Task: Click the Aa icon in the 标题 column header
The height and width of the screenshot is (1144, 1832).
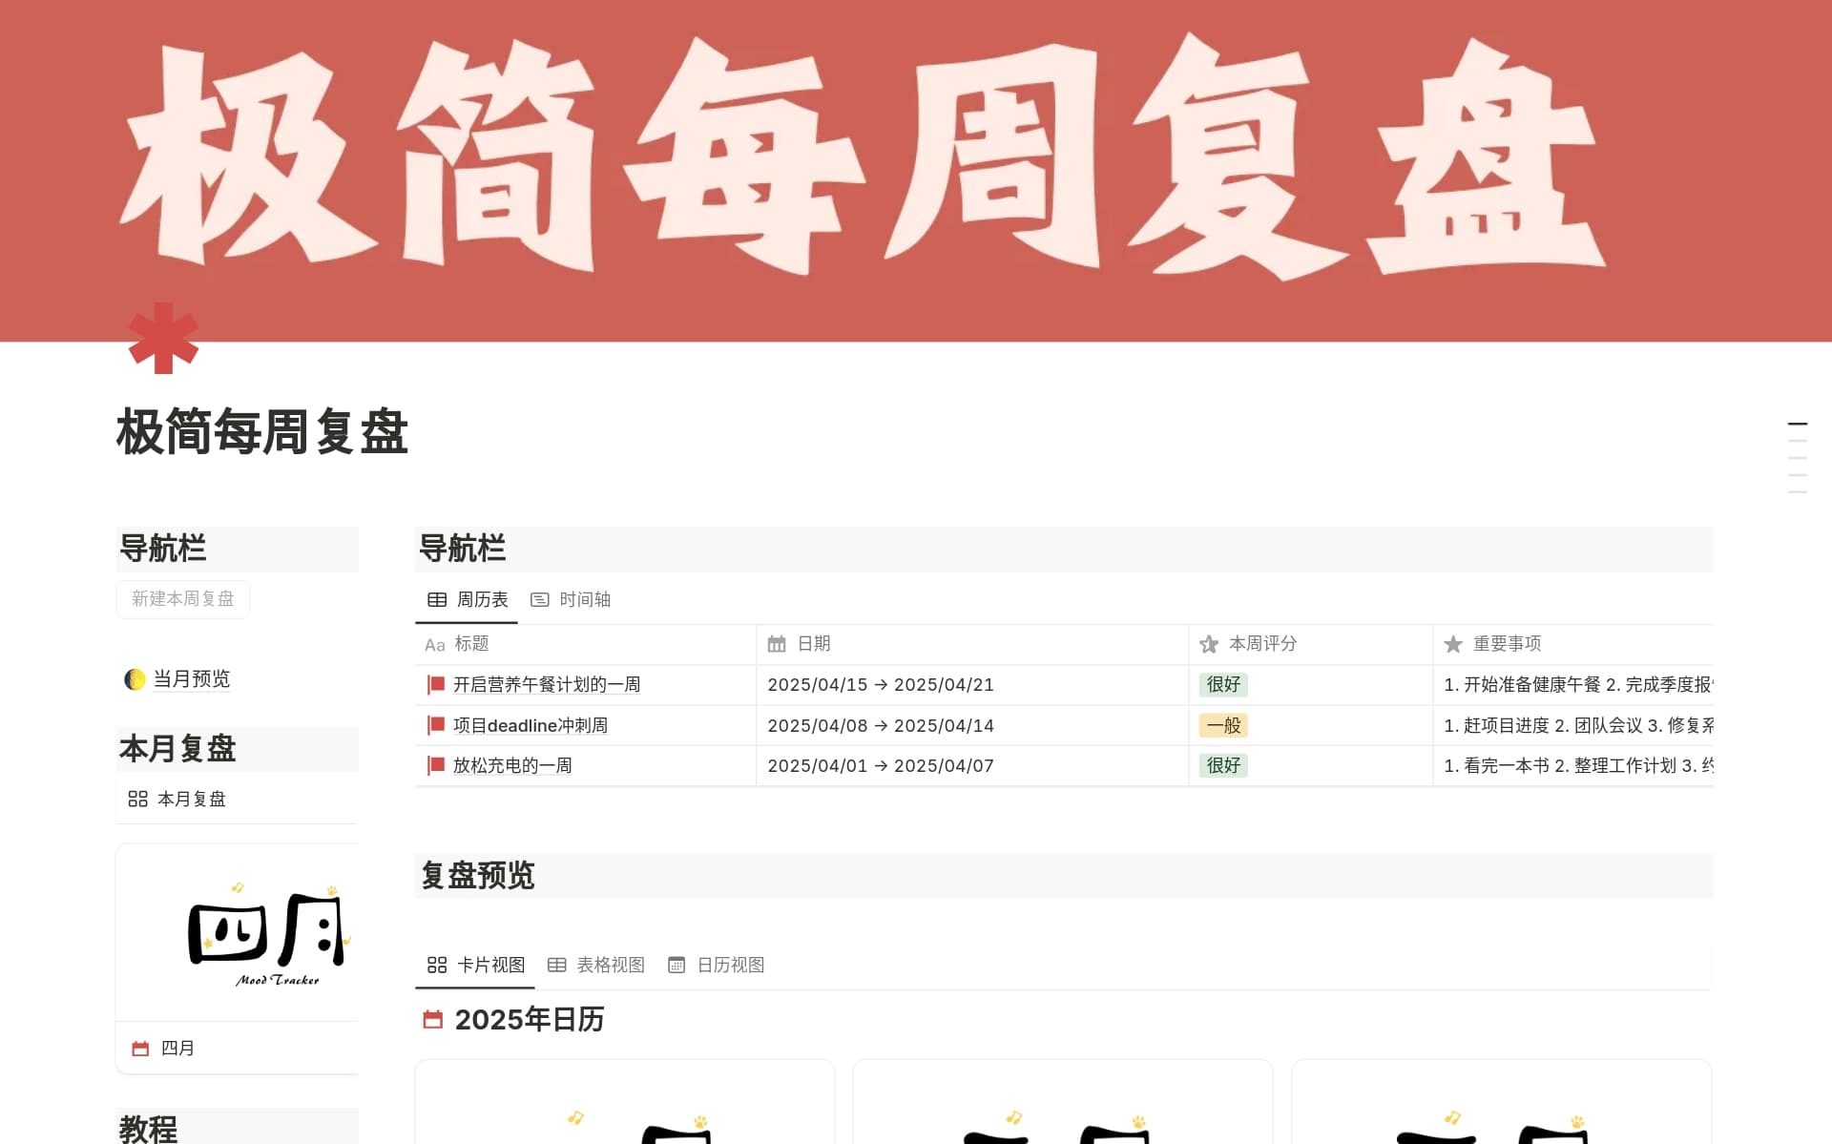Action: (435, 644)
